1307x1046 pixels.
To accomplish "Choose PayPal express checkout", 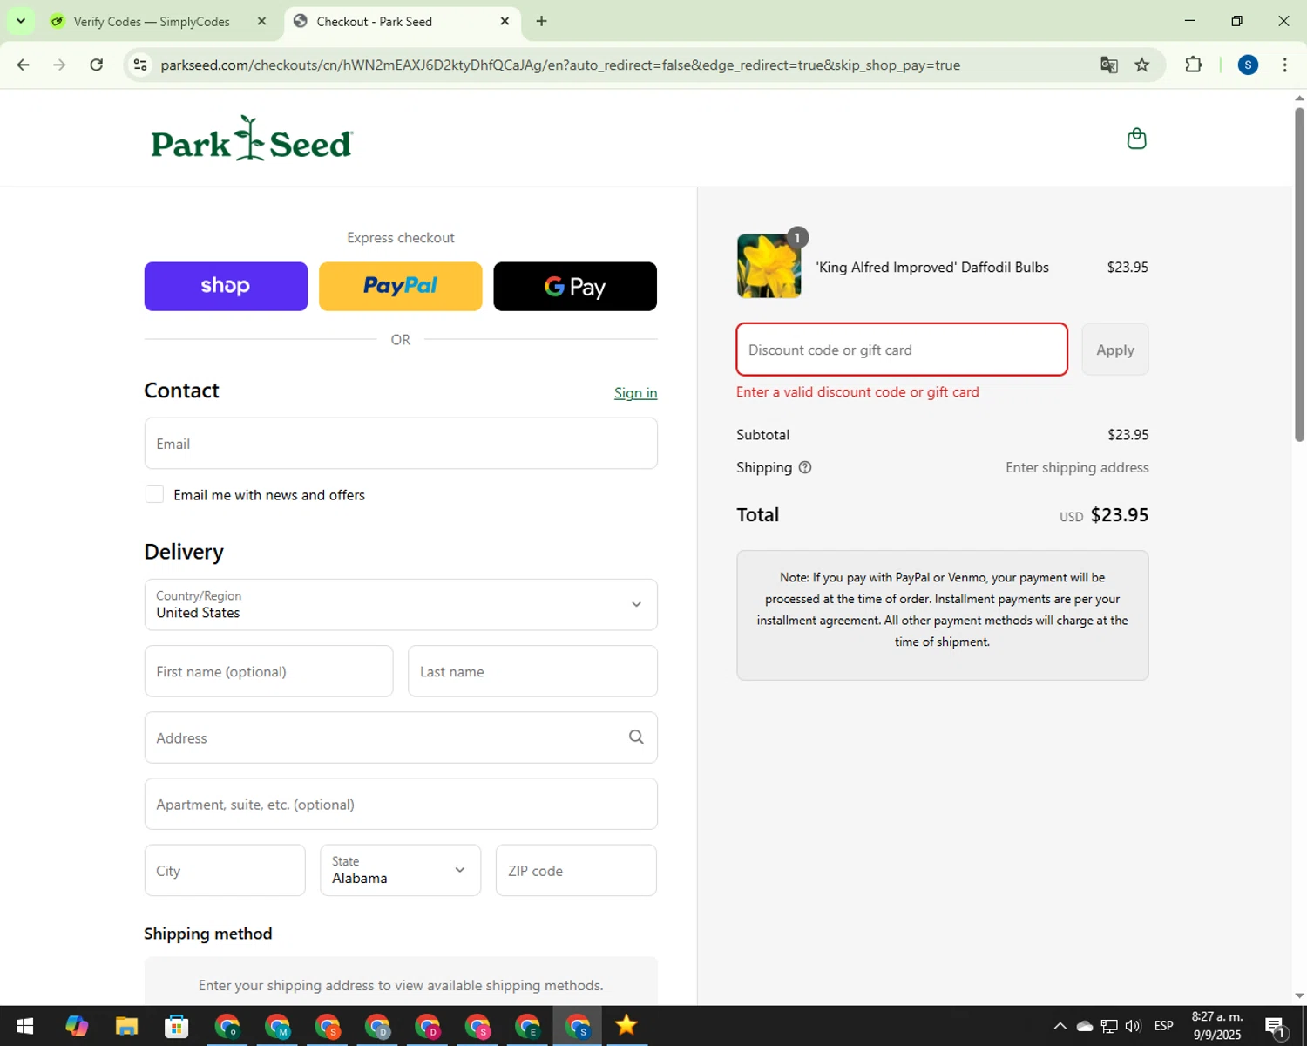I will tap(400, 286).
